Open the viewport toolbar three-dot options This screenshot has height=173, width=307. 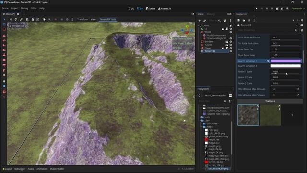point(72,19)
